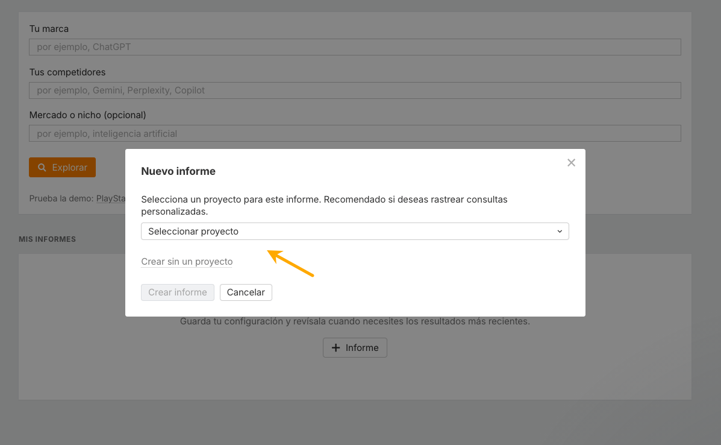Click Crear sin un proyecto link
The width and height of the screenshot is (721, 445).
187,261
